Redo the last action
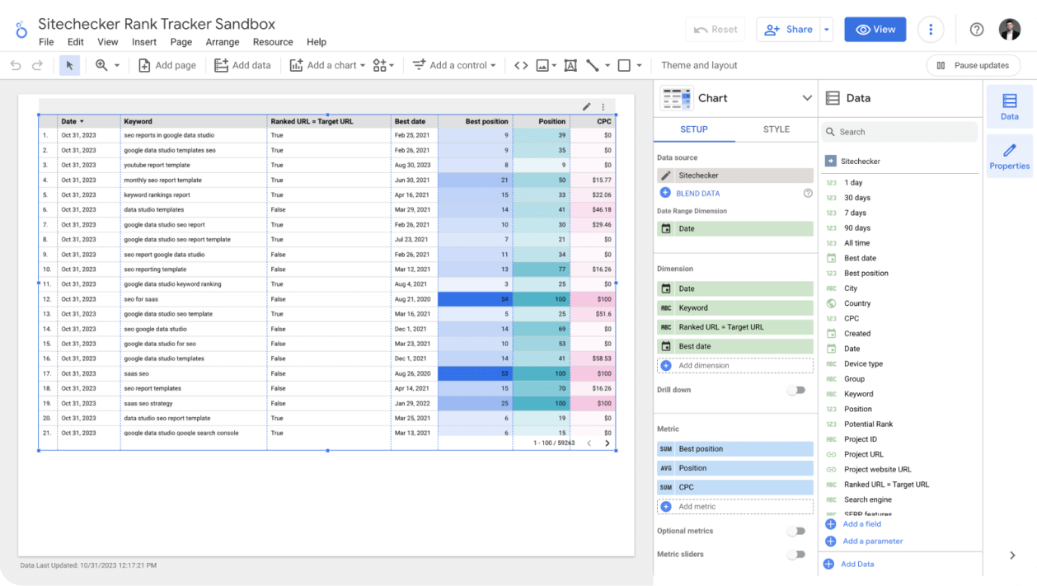Image resolution: width=1037 pixels, height=586 pixels. (x=37, y=65)
